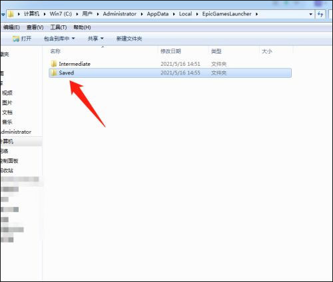Click the Intermediate folder icon
Image resolution: width=333 pixels, height=282 pixels.
tap(53, 64)
